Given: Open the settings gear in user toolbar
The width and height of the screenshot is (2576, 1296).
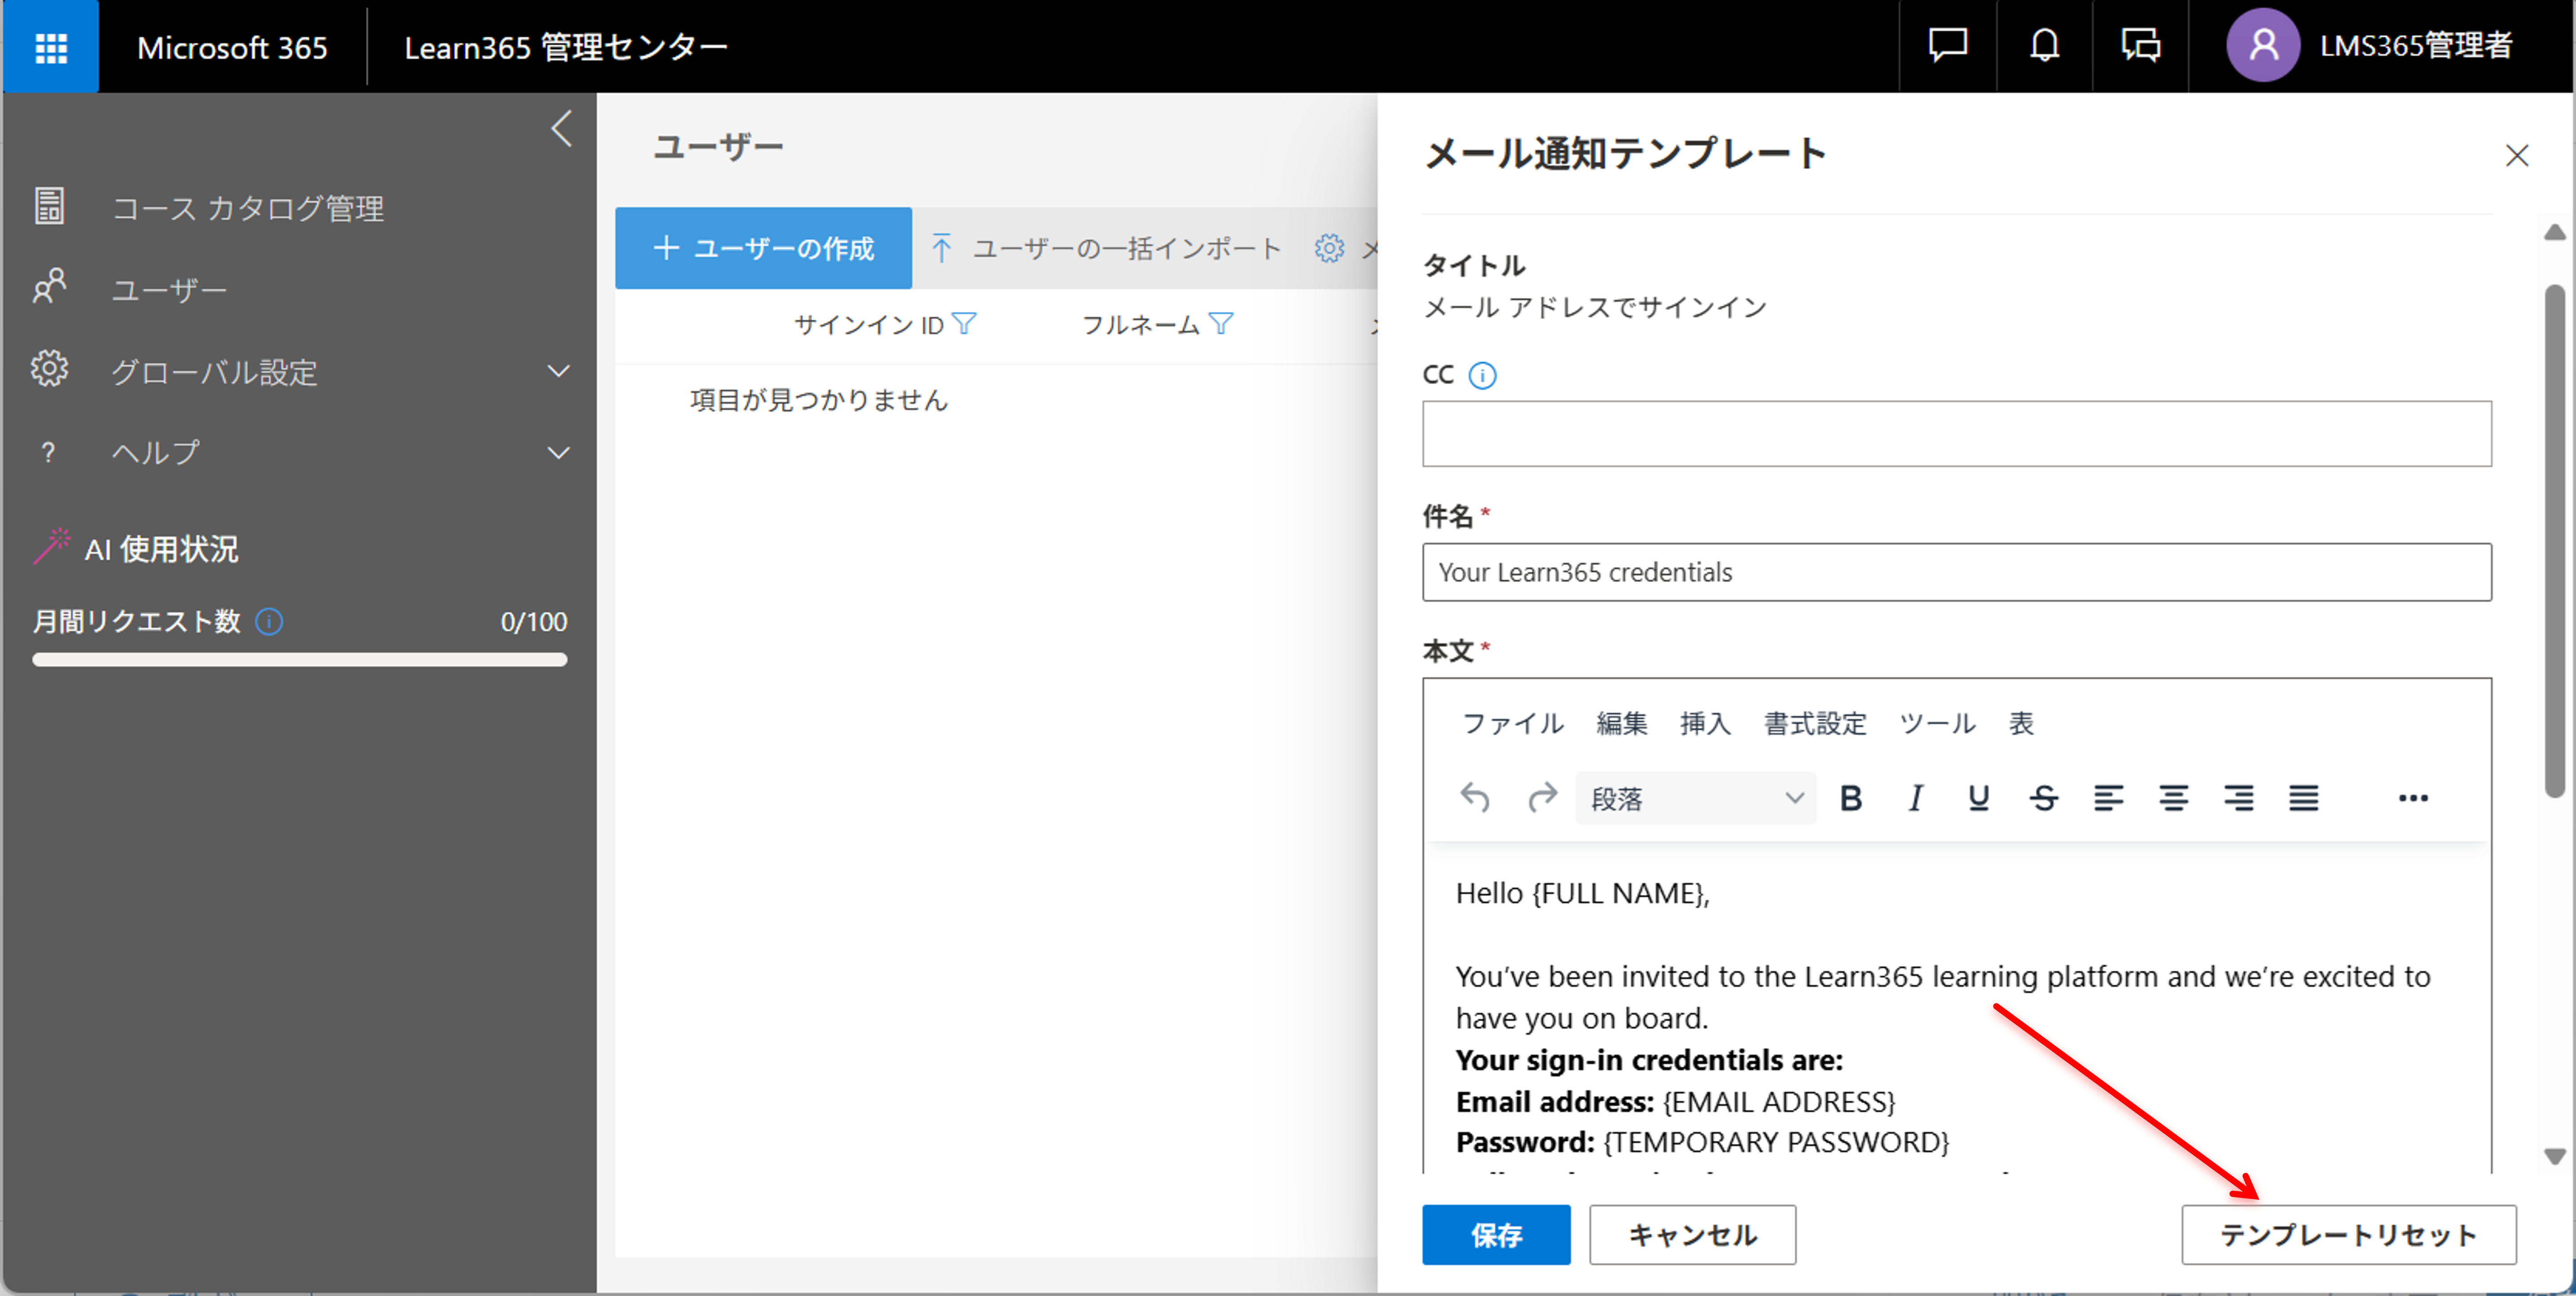Looking at the screenshot, I should coord(1329,248).
